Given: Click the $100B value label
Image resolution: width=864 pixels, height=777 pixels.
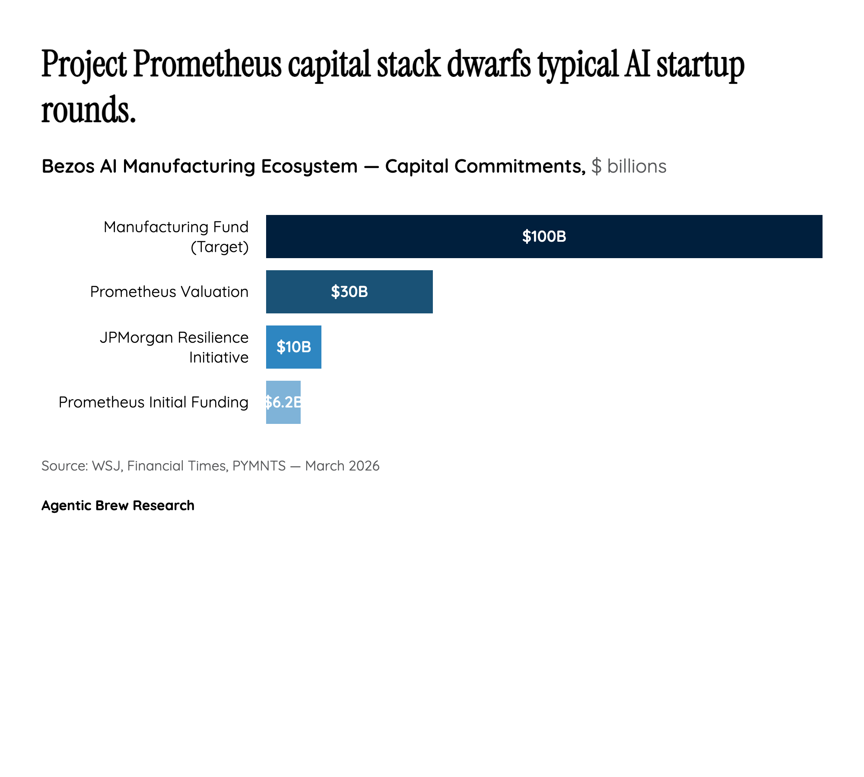Looking at the screenshot, I should (x=544, y=237).
